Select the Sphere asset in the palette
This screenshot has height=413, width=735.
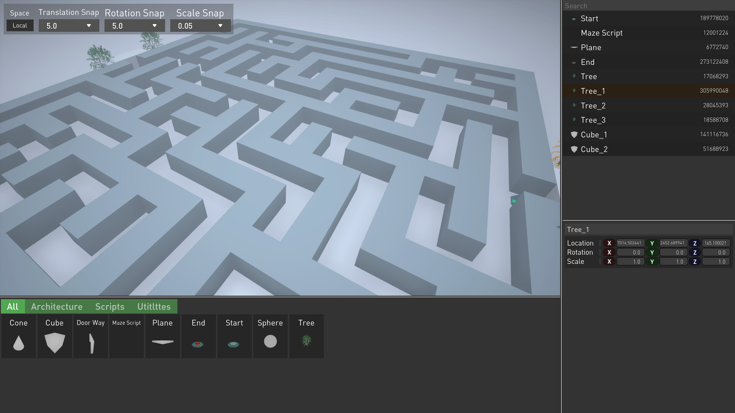pos(270,337)
